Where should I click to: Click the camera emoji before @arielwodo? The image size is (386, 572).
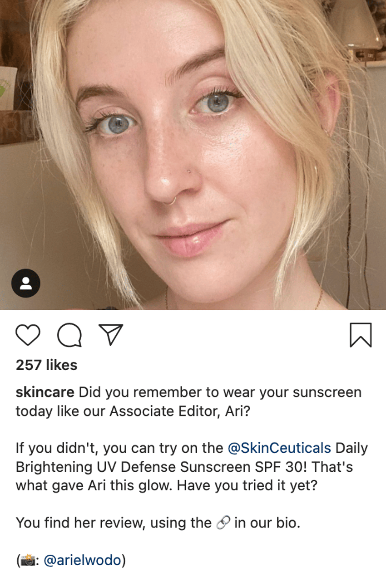click(x=30, y=561)
